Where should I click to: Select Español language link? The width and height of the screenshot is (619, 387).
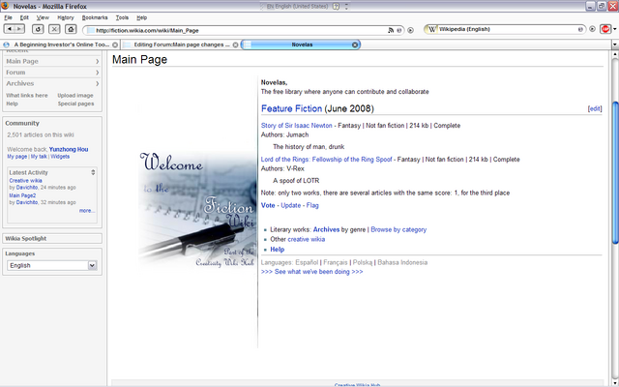[307, 262]
